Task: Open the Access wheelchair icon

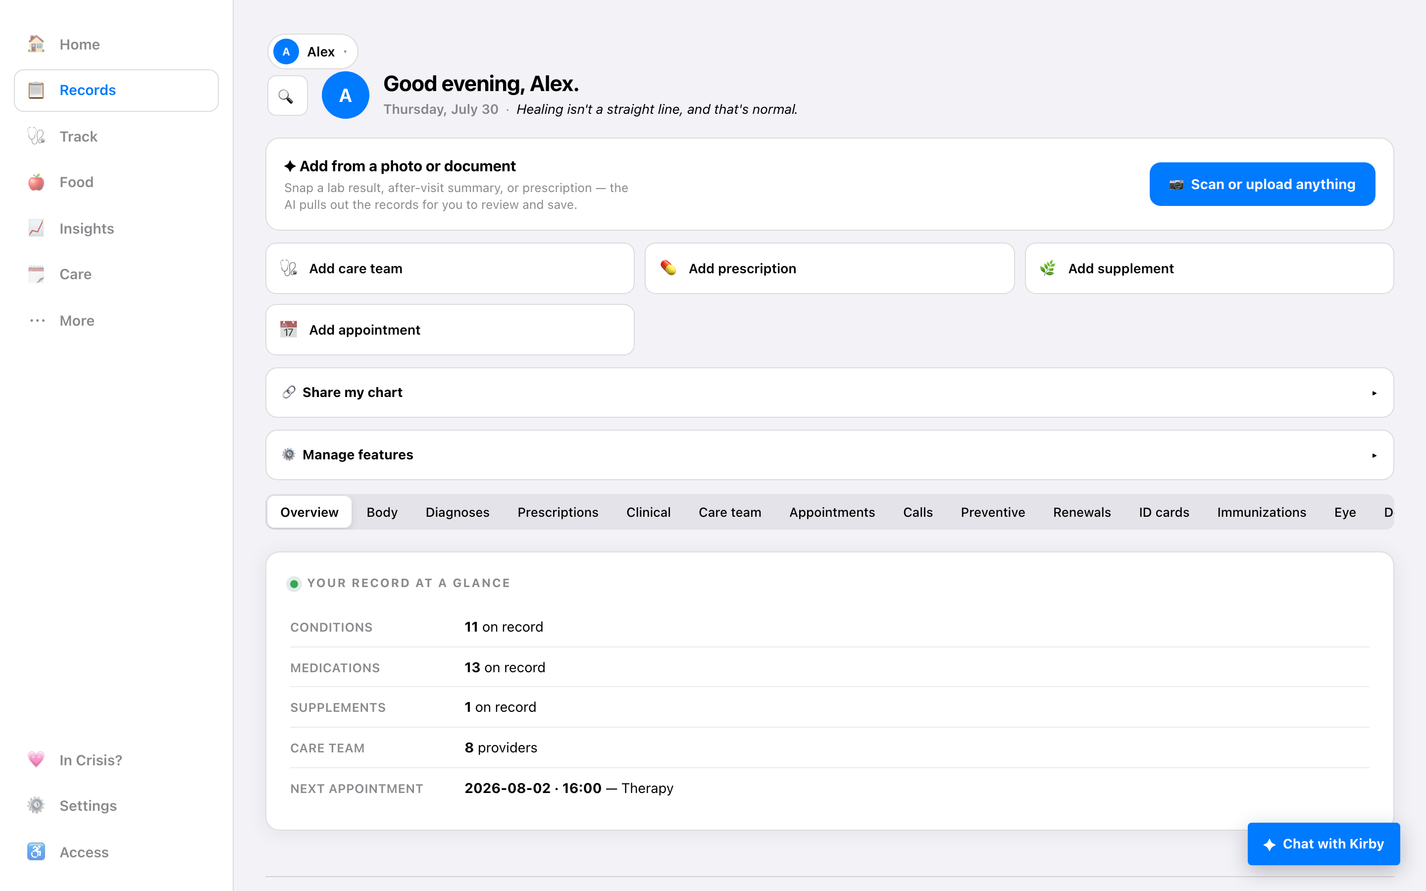Action: (x=36, y=851)
